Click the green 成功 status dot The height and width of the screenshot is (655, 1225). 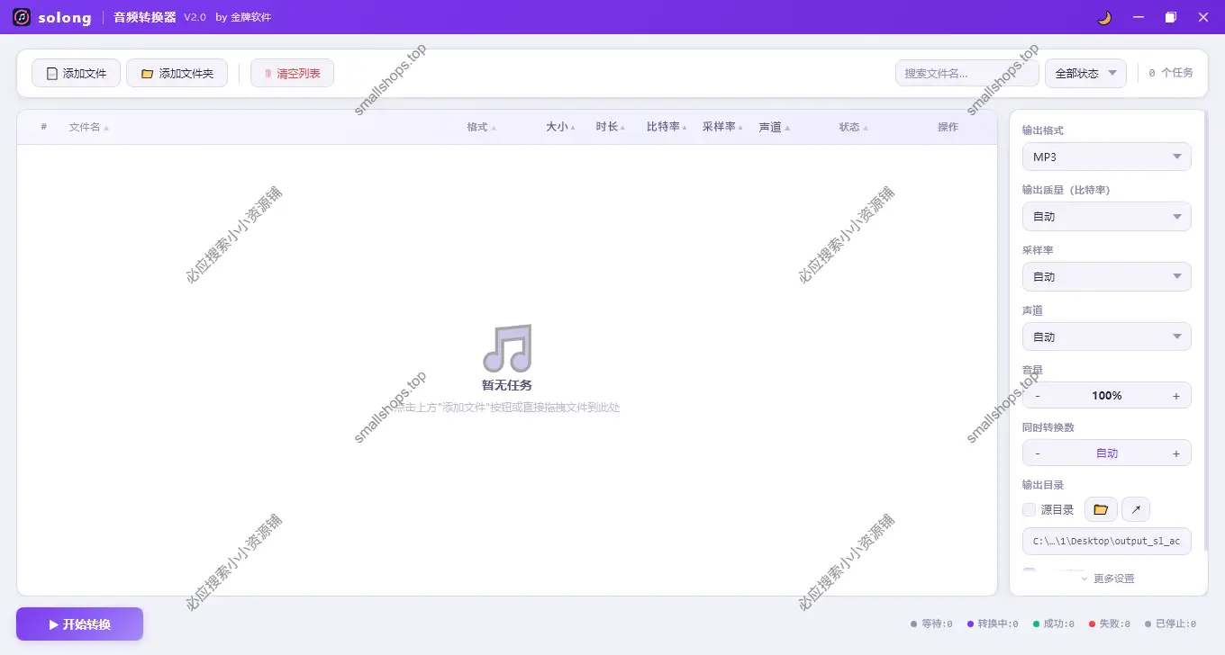[x=1034, y=624]
